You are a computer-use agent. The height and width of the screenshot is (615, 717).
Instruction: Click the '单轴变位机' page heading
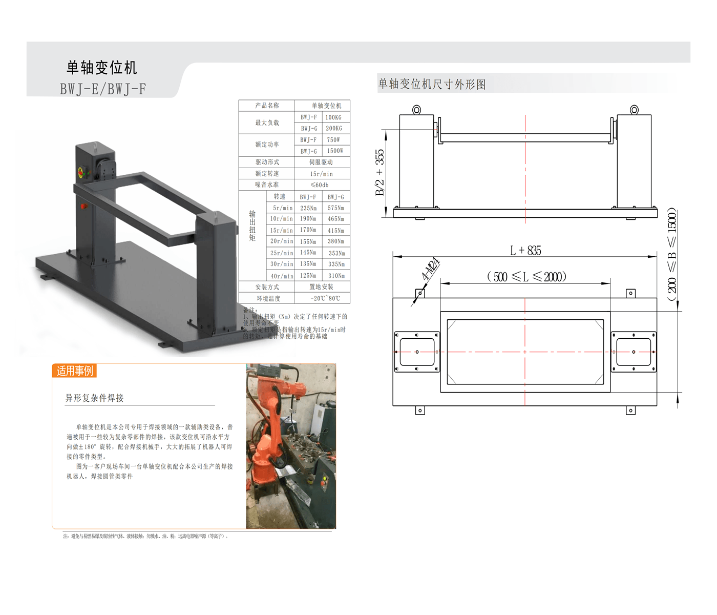click(x=101, y=68)
